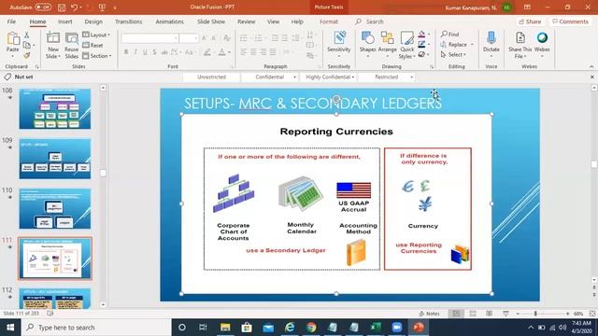Select slide 108 thumbnail

(x=55, y=108)
